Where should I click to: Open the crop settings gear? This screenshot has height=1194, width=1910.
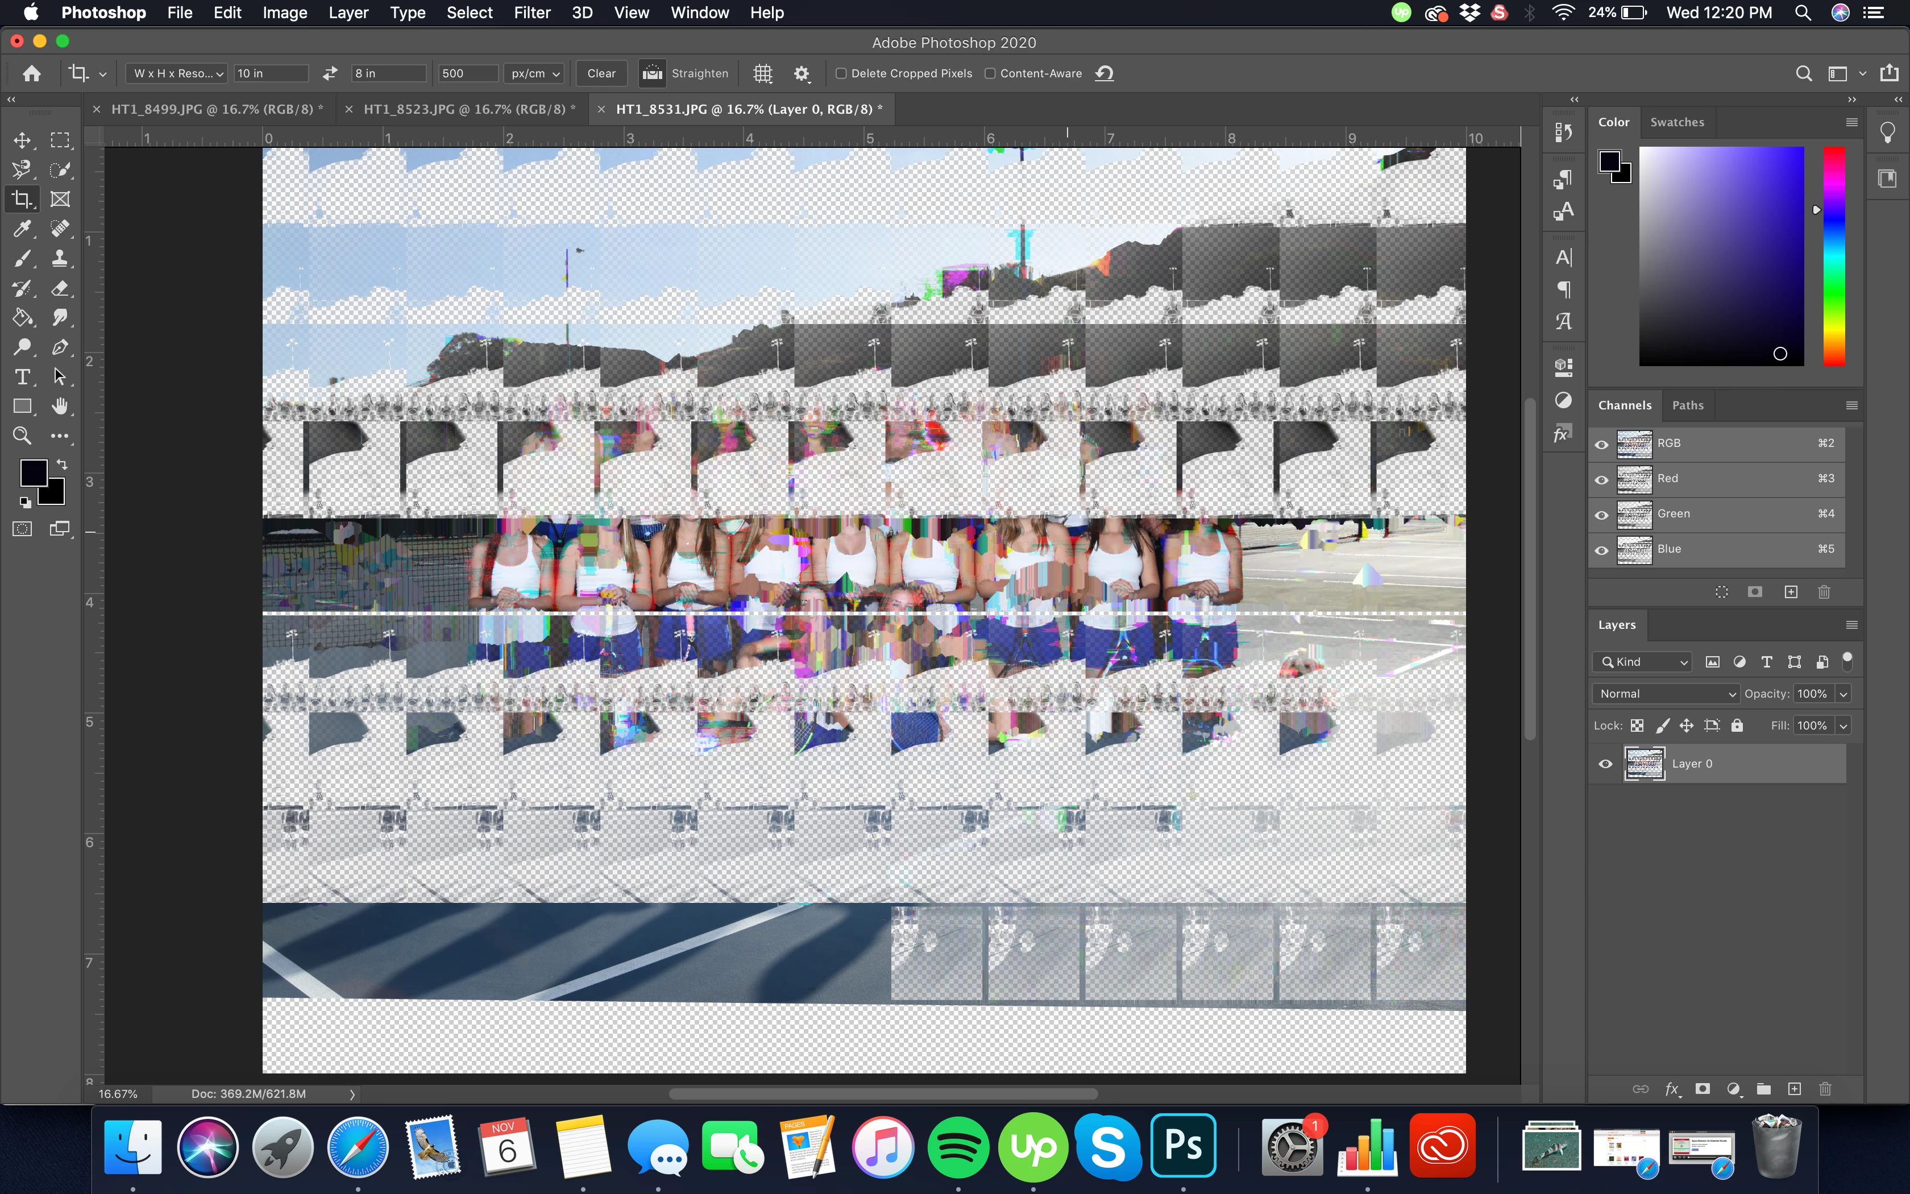pyautogui.click(x=802, y=73)
